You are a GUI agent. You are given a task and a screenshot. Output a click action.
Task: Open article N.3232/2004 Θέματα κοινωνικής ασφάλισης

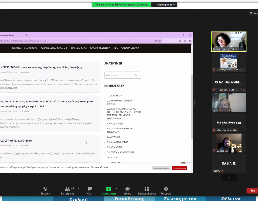41,67
